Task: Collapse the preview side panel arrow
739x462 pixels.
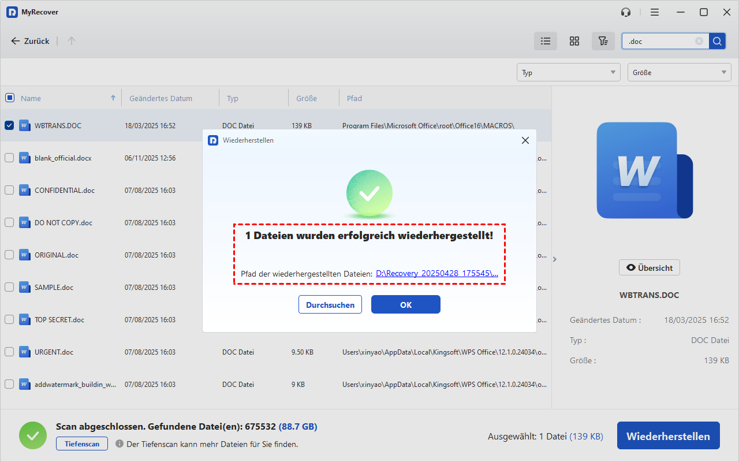Action: coord(555,259)
